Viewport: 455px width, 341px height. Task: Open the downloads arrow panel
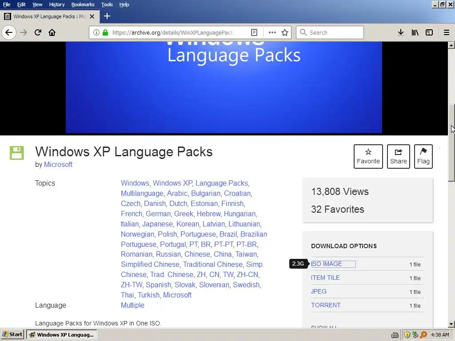[x=401, y=32]
